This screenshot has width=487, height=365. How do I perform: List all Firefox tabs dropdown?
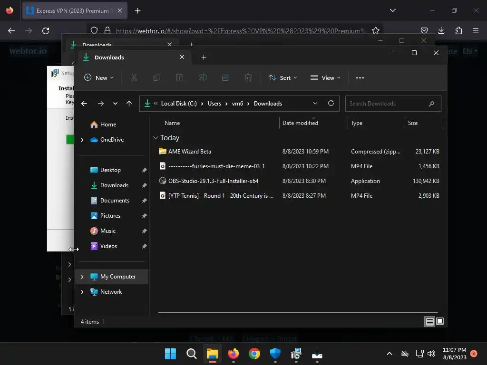[392, 10]
